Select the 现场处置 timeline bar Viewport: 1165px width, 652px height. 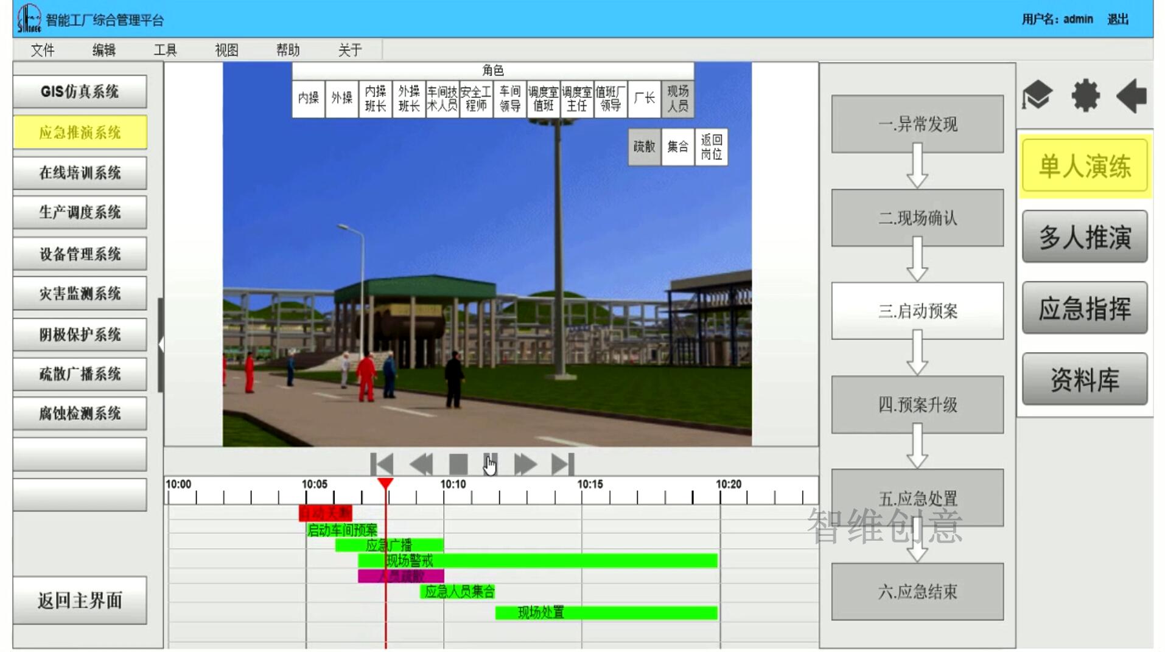pos(606,612)
